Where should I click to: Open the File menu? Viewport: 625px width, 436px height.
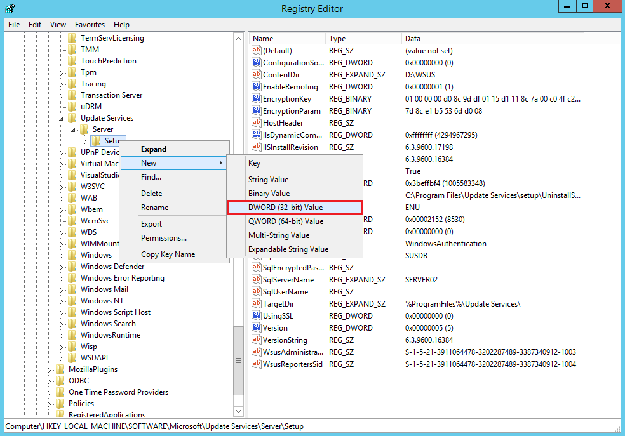click(x=14, y=24)
